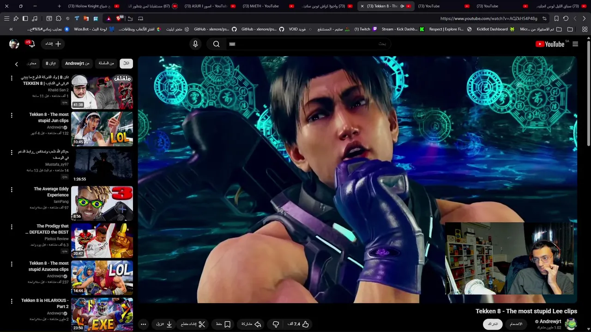This screenshot has height=332, width=591.
Task: Create a clip with the scissors button
Action: [x=193, y=324]
